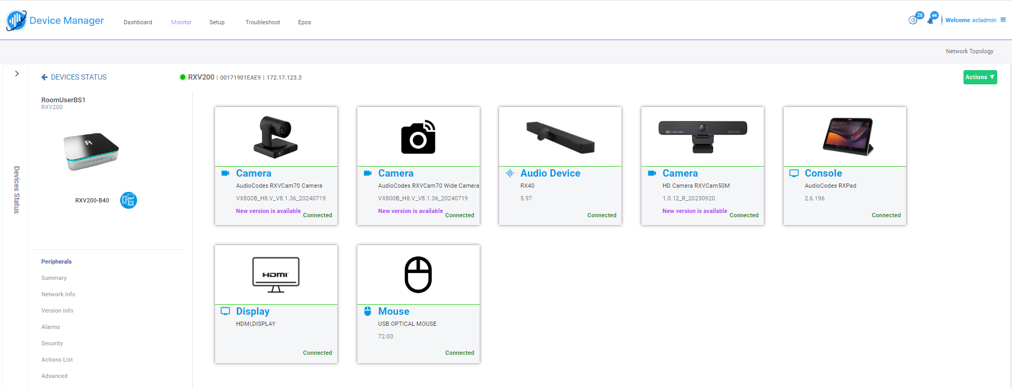This screenshot has width=1012, height=388.
Task: Click the vertical Devices Status label
Action: tap(17, 190)
